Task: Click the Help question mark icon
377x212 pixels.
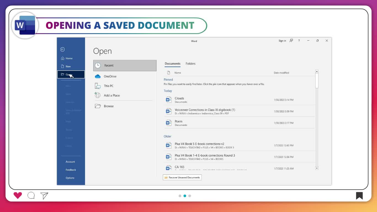Action: (x=299, y=41)
